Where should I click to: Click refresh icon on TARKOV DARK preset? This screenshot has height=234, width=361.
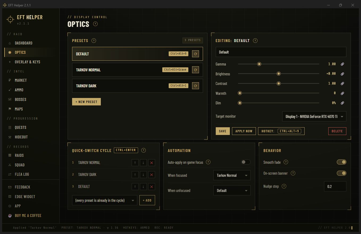tap(196, 86)
